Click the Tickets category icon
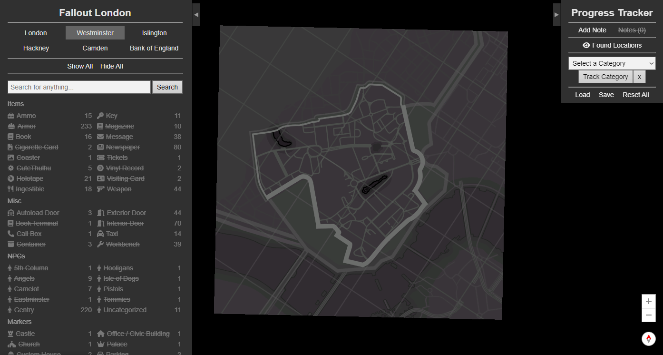Screen dimensions: 663x355 [x=101, y=158]
